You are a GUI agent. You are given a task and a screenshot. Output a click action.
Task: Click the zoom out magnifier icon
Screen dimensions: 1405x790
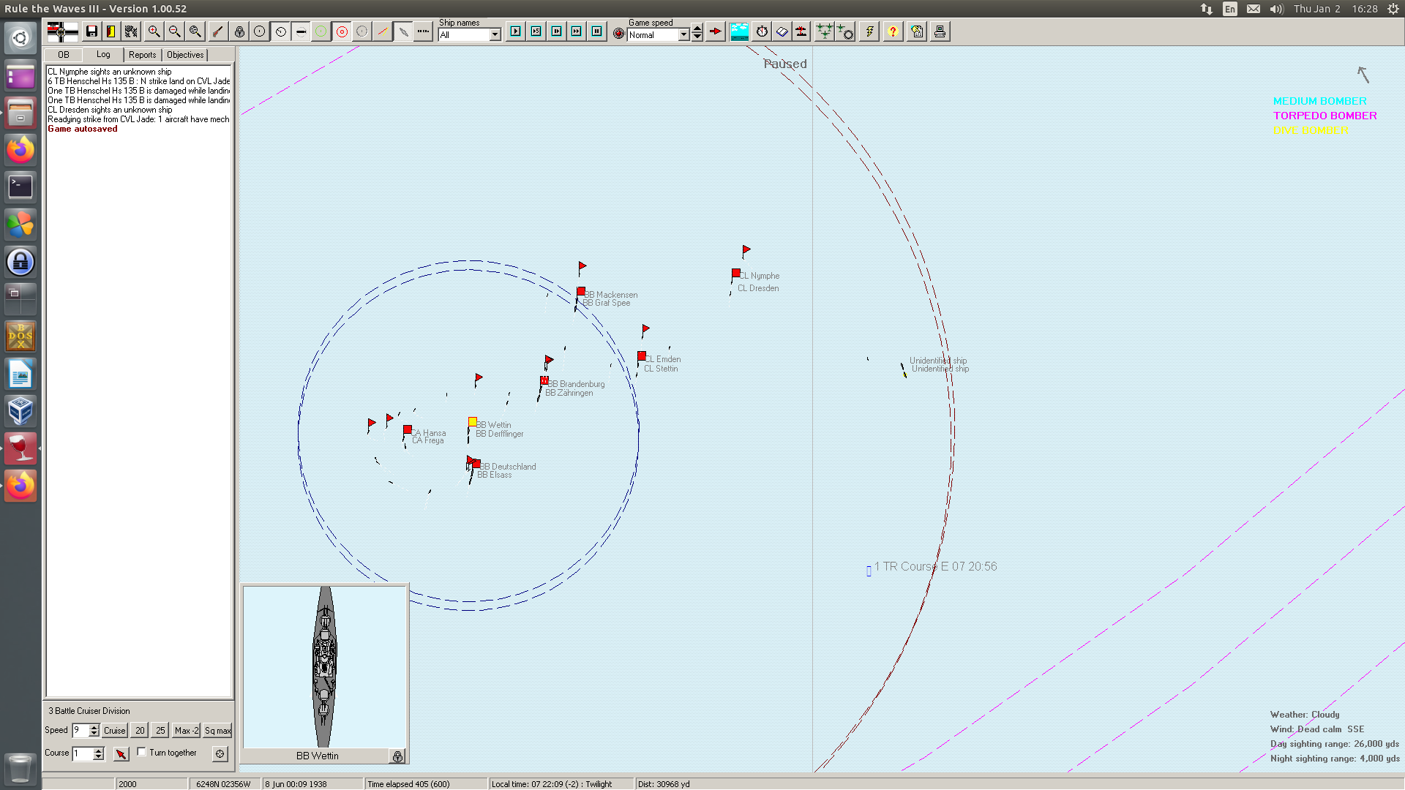pos(174,31)
